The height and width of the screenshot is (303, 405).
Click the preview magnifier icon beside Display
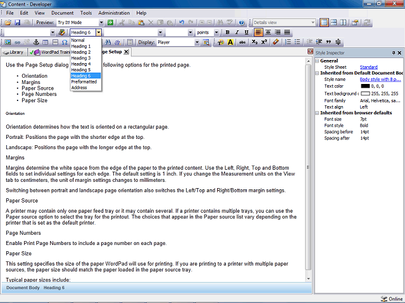(206, 42)
